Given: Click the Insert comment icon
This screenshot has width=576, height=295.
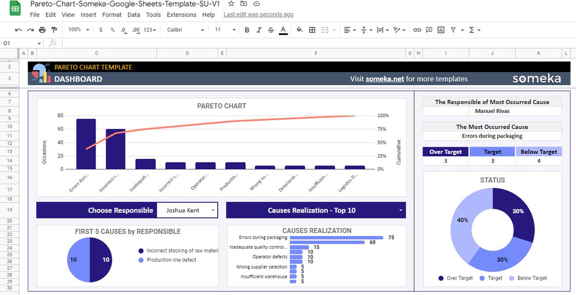Looking at the screenshot, I should tap(428, 30).
